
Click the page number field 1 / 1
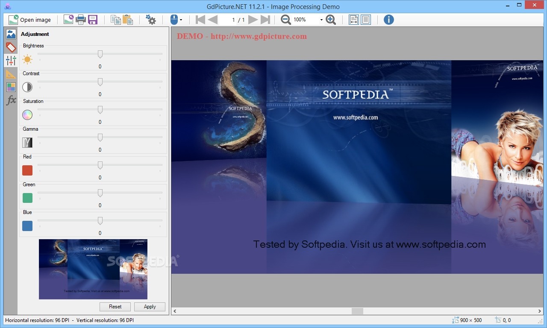238,20
